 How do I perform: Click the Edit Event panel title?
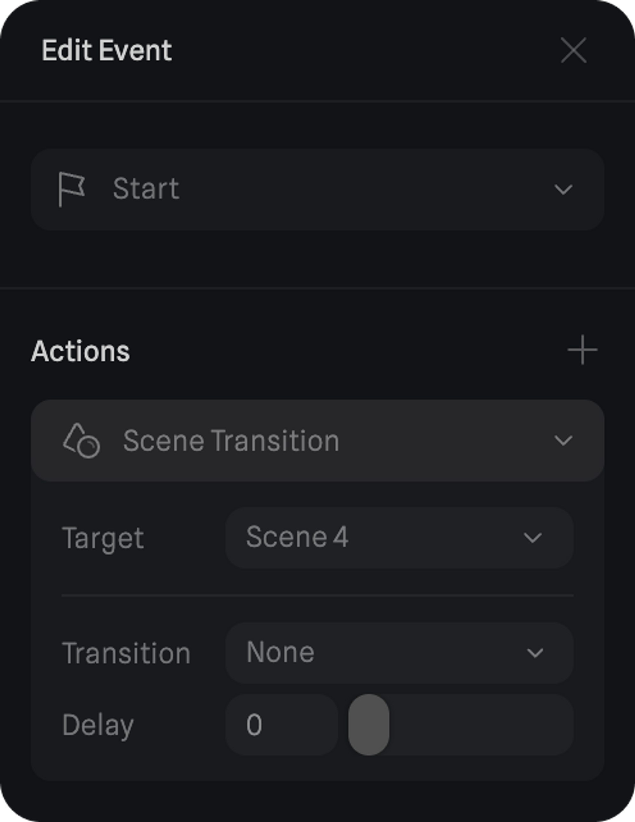[x=107, y=50]
